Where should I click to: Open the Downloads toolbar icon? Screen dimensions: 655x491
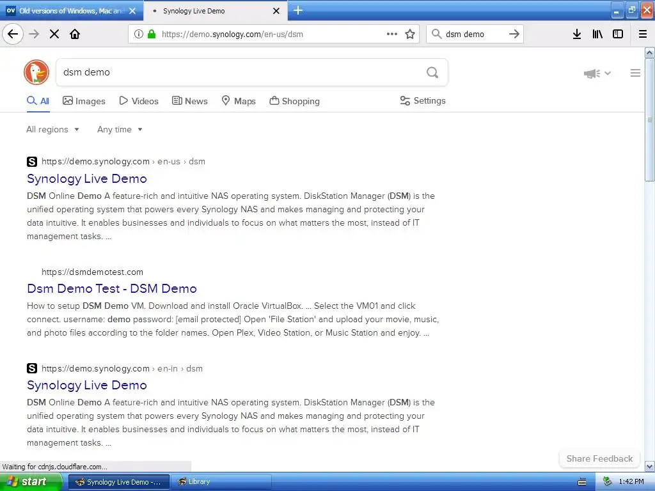[577, 34]
